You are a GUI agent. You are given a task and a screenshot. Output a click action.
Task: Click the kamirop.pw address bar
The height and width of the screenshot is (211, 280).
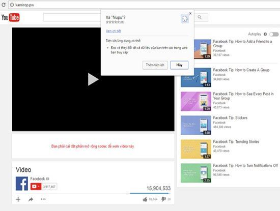[144, 5]
